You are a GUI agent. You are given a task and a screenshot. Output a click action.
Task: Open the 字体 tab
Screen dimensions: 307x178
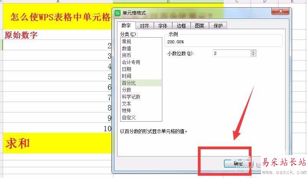(163, 26)
